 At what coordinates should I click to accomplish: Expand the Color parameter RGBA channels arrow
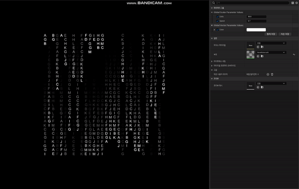pos(214,30)
